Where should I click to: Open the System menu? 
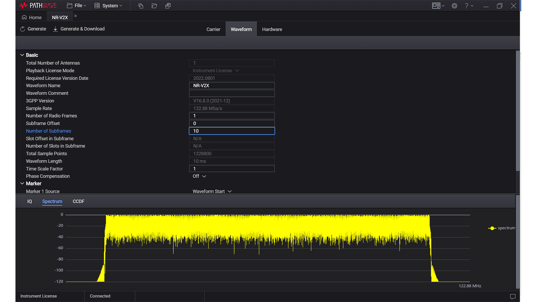(108, 6)
